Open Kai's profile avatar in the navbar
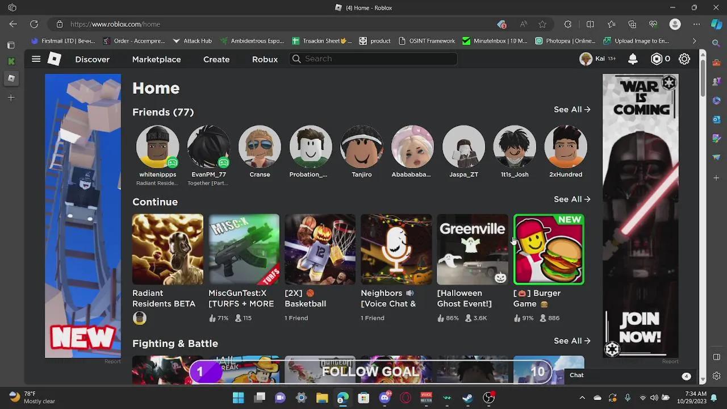727x409 pixels. coord(586,59)
